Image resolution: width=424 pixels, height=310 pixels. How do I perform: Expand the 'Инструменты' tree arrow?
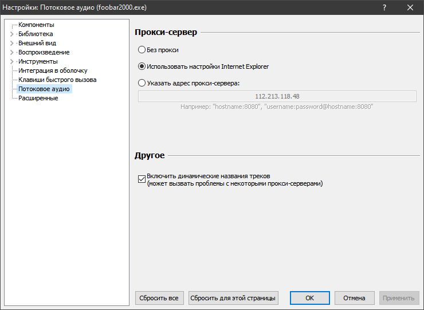[x=11, y=62]
